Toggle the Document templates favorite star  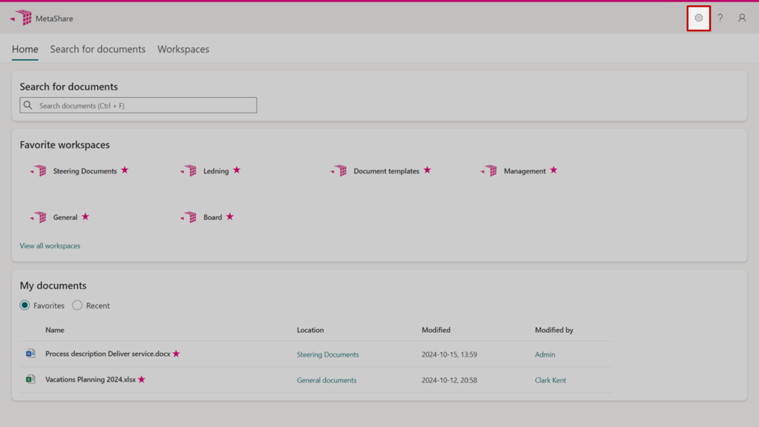pos(427,171)
